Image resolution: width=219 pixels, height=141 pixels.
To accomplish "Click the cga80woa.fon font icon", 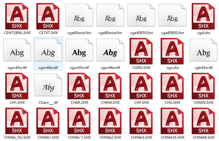I will (110, 15).
